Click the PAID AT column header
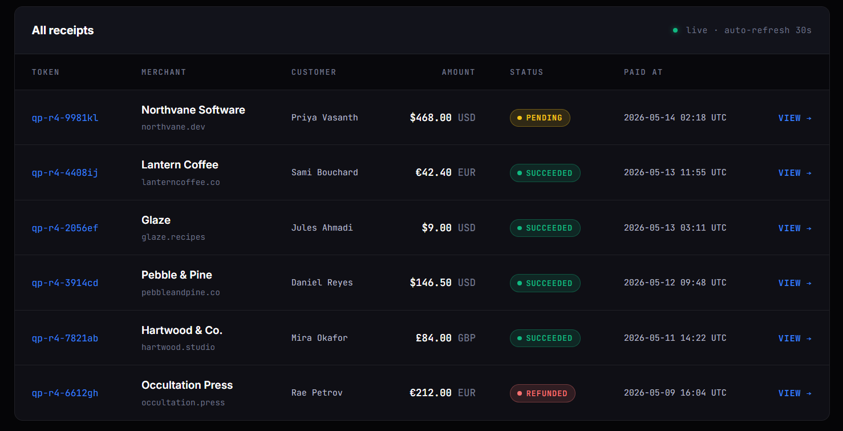Screen dimensions: 843x431 point(643,72)
